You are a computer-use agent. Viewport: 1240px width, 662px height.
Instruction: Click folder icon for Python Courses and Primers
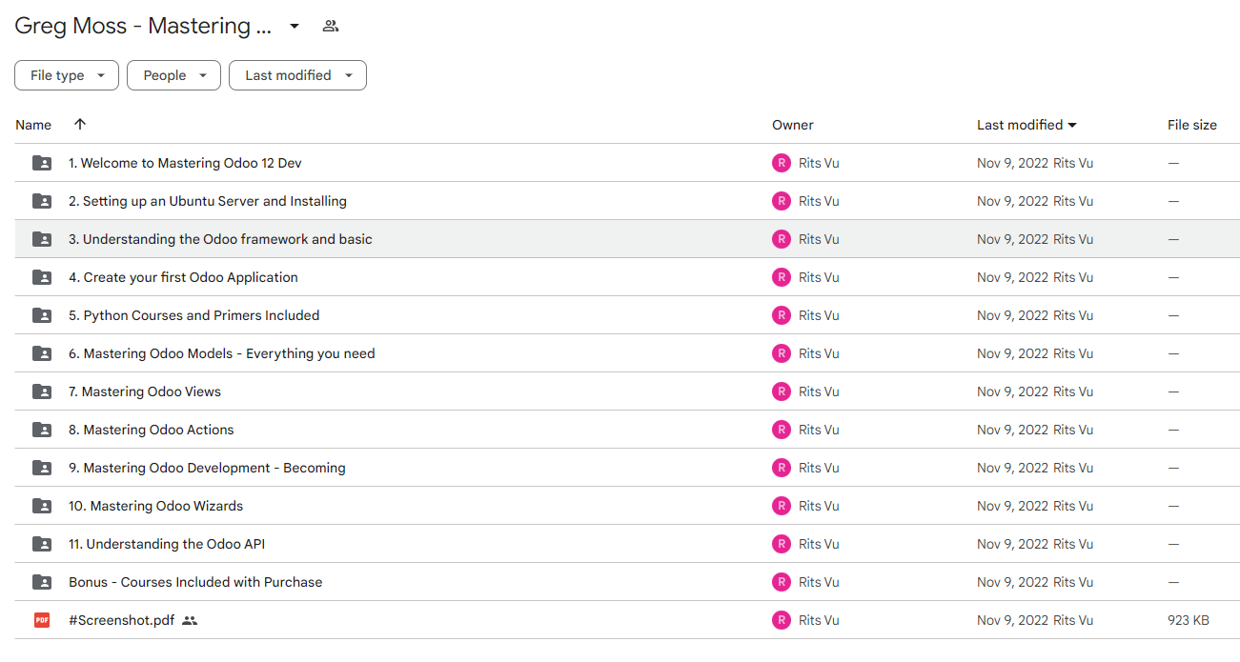click(x=42, y=315)
